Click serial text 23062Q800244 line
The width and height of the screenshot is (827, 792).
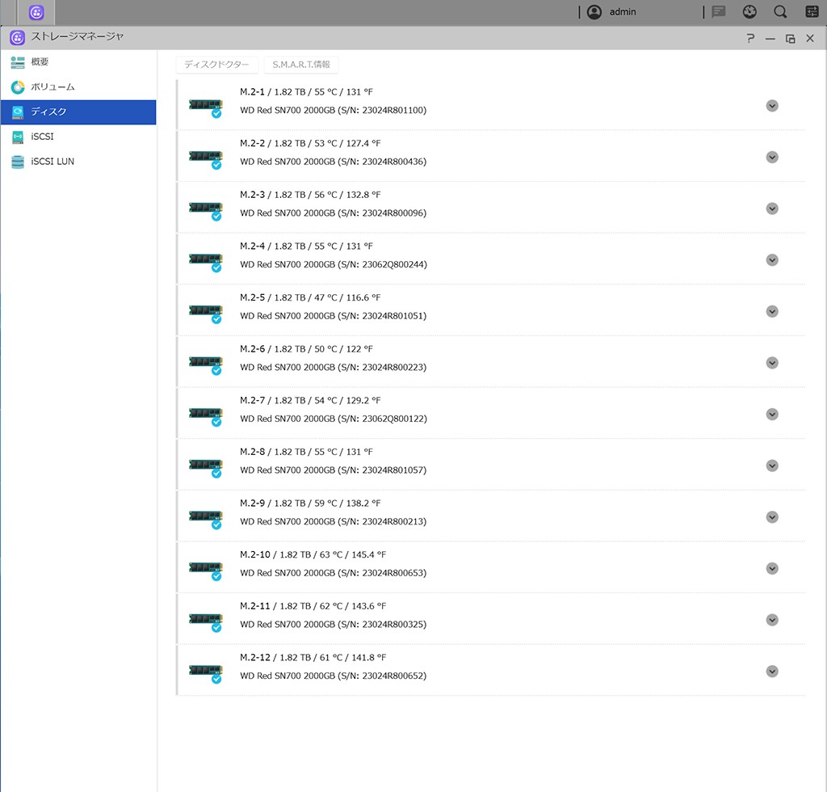point(334,264)
